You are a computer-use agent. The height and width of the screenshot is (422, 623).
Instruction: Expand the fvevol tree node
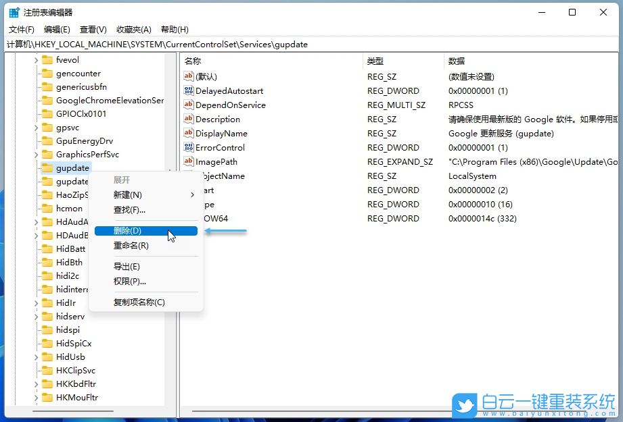[x=36, y=59]
